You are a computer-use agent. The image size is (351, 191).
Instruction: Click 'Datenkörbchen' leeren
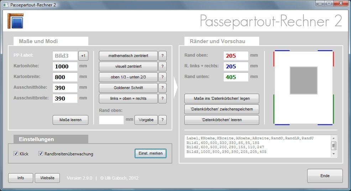coord(222,120)
